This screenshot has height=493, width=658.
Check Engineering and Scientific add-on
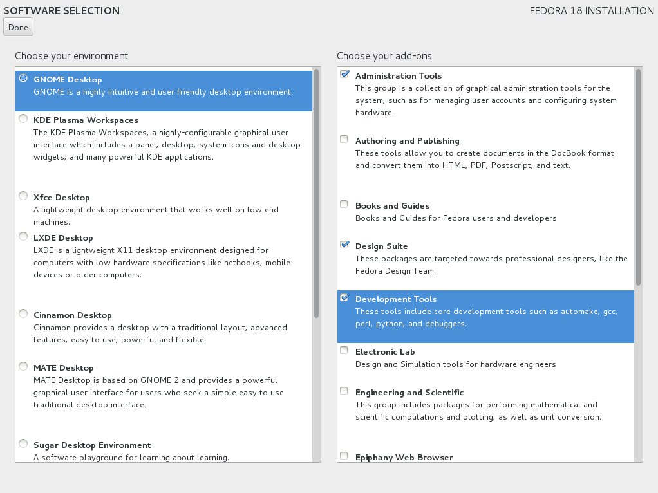344,391
